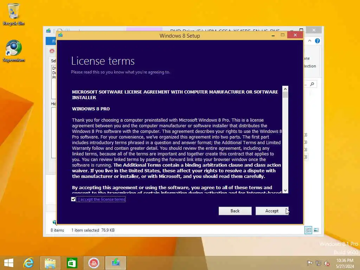Image resolution: width=360 pixels, height=270 pixels.
Task: Click the Start button on the taskbar
Action: click(9, 263)
